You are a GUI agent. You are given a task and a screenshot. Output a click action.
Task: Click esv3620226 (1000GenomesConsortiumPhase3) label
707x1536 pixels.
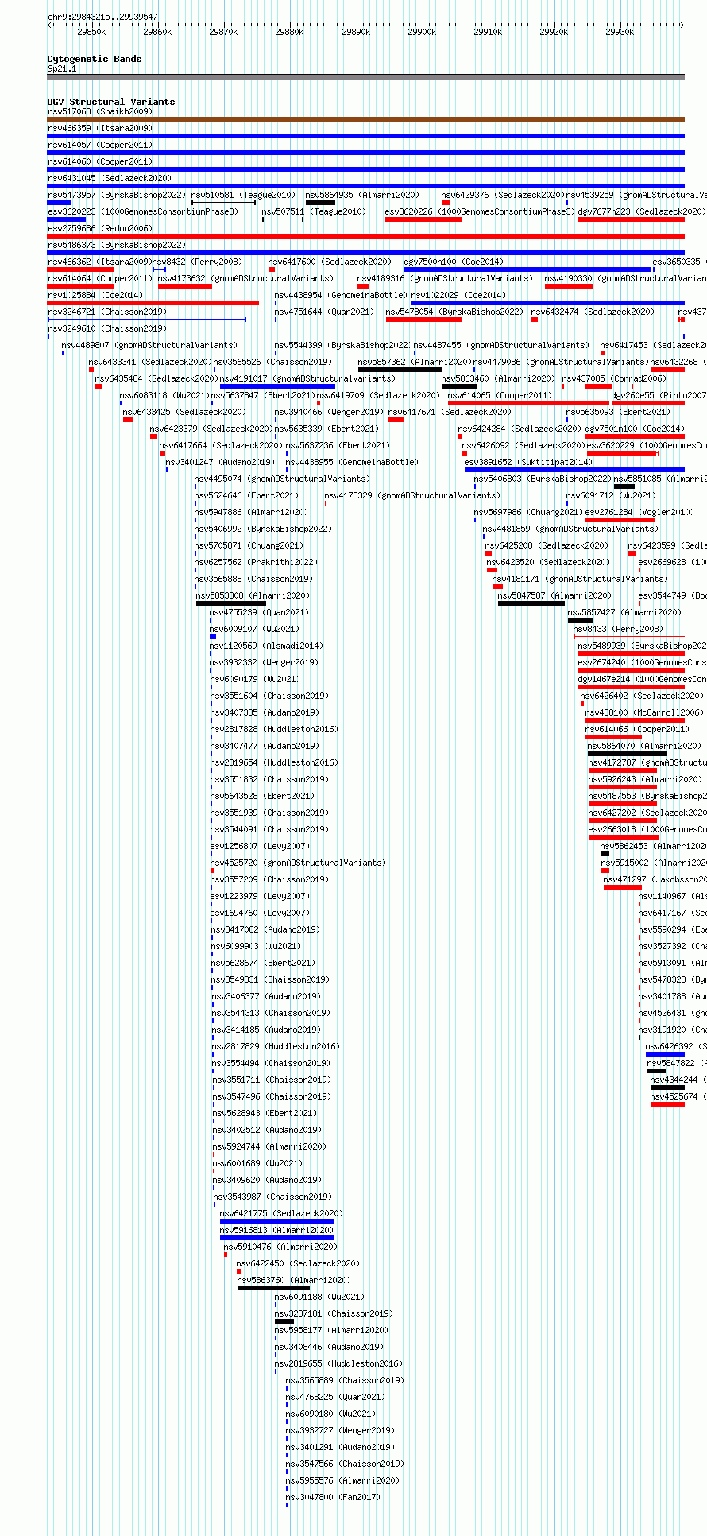(x=480, y=211)
